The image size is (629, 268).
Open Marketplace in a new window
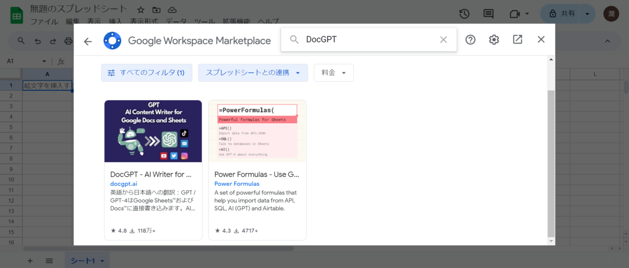coord(517,39)
